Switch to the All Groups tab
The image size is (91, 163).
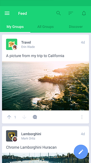pos(45,27)
